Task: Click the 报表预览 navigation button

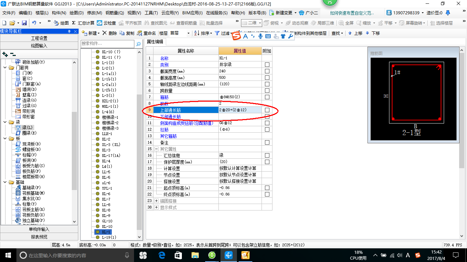Action: click(39, 237)
